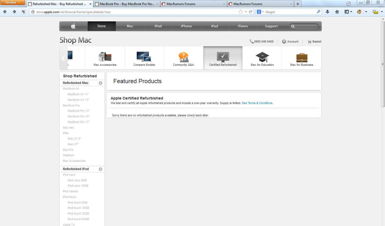
Task: Open the Support navigation item
Action: [x=271, y=26]
